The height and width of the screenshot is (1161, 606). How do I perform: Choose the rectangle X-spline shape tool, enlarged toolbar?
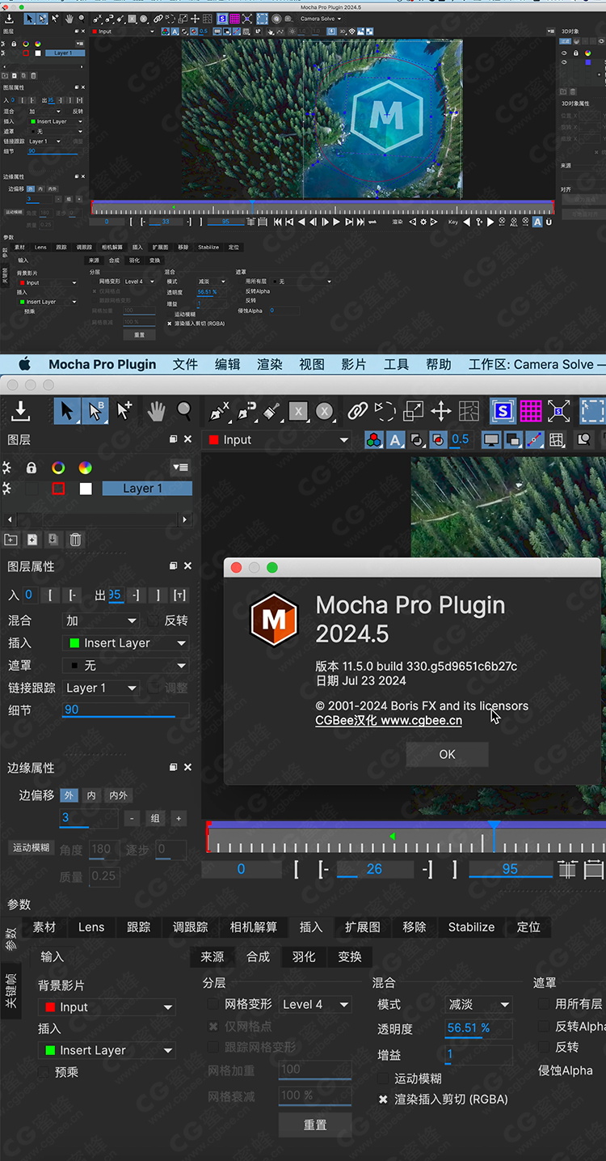coord(299,411)
